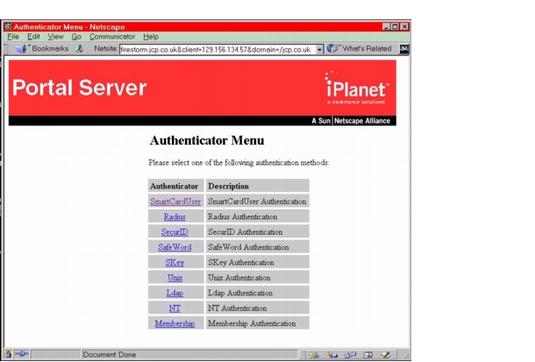The width and height of the screenshot is (535, 362).
Task: Click the SmartCardUser Authentication description cell
Action: click(258, 202)
